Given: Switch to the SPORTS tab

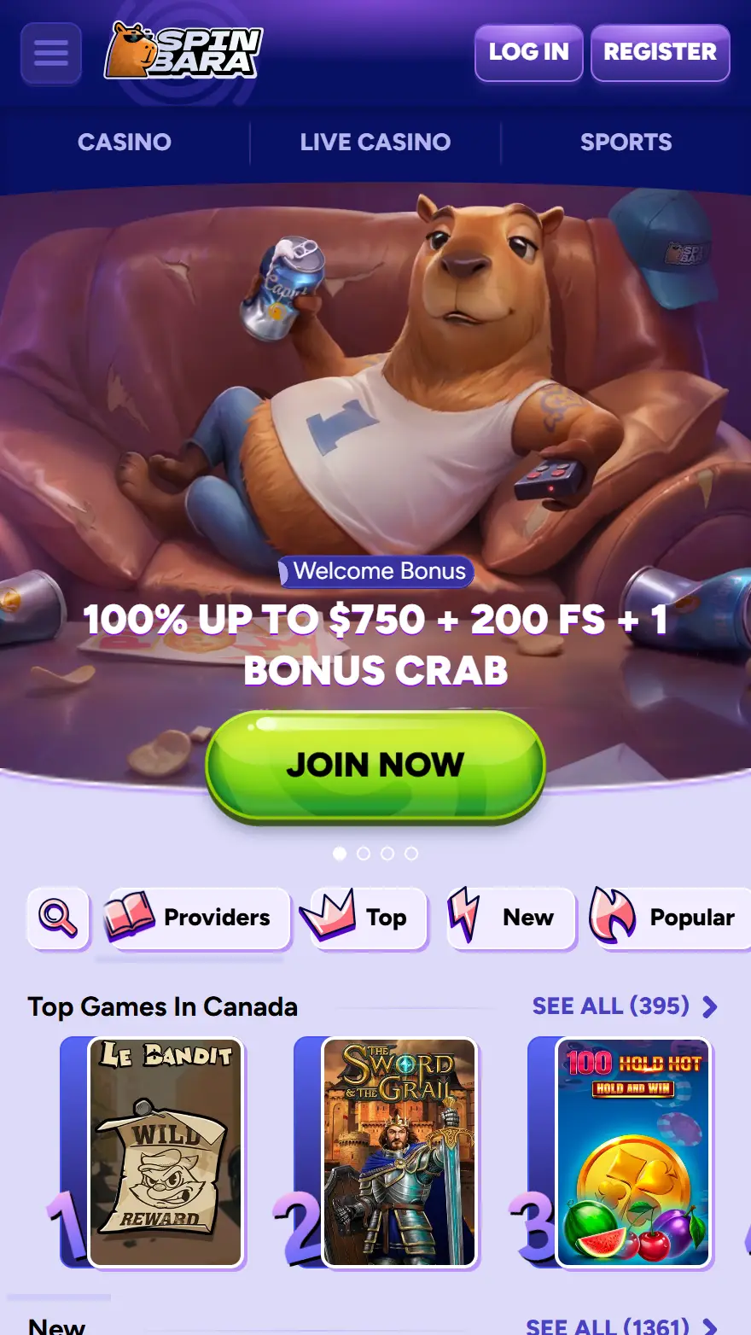Looking at the screenshot, I should pyautogui.click(x=626, y=142).
